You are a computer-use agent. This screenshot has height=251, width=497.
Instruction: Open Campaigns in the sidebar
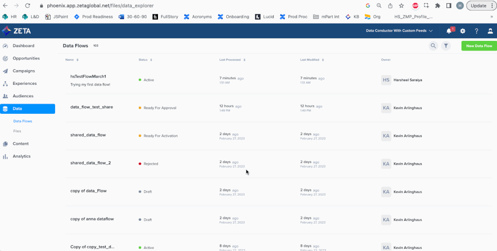pos(24,71)
